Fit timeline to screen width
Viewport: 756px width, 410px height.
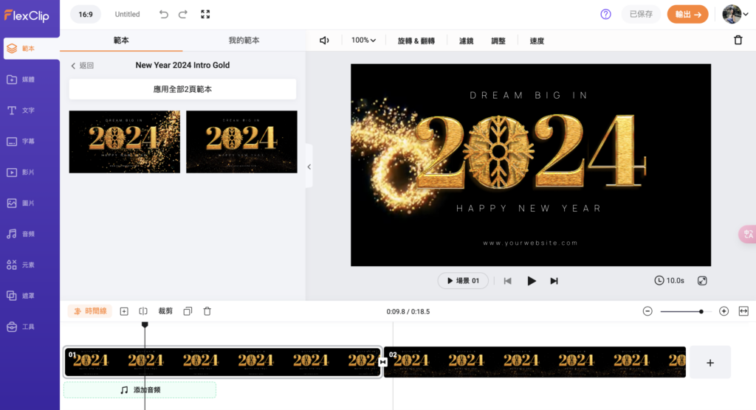[743, 311]
